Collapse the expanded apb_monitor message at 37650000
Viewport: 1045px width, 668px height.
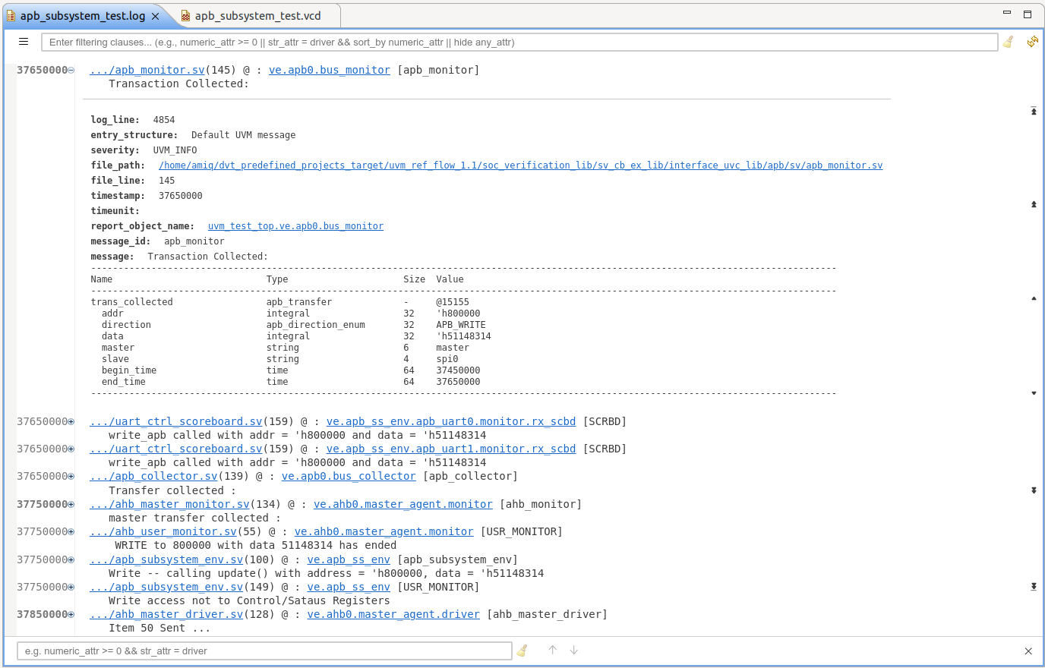(x=69, y=69)
